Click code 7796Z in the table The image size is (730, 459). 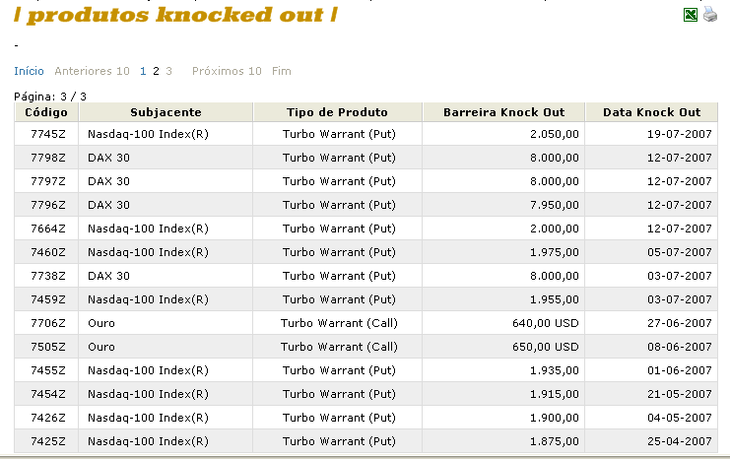pyautogui.click(x=46, y=205)
